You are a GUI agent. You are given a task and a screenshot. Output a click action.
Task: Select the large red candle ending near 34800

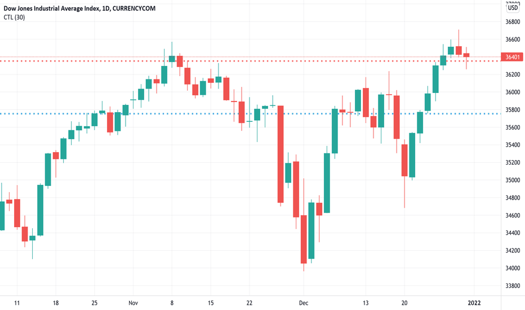[281, 154]
